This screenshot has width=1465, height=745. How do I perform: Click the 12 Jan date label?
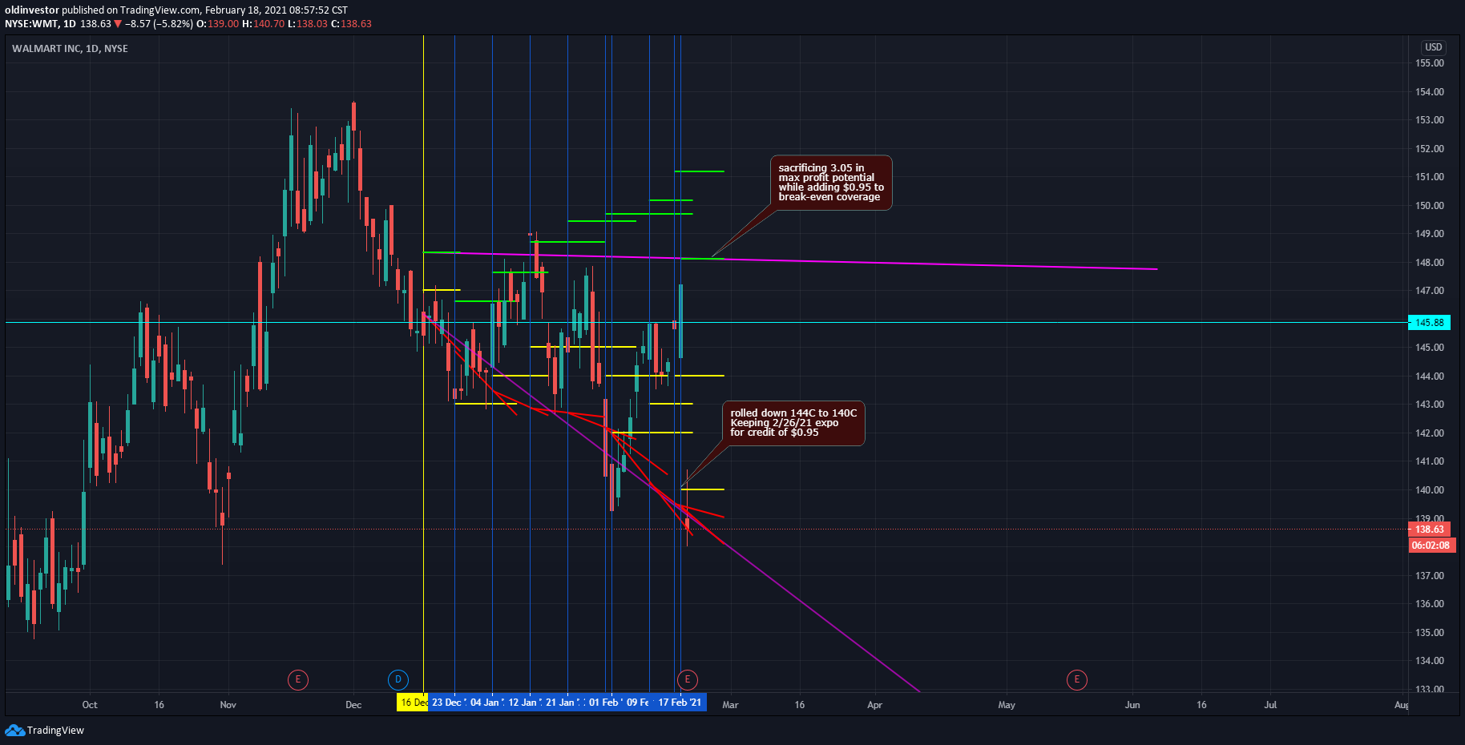click(523, 703)
